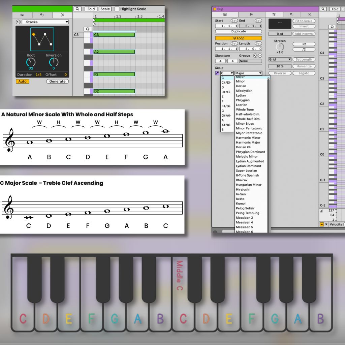Select the play icon tab in the Clip panel

tap(225, 14)
